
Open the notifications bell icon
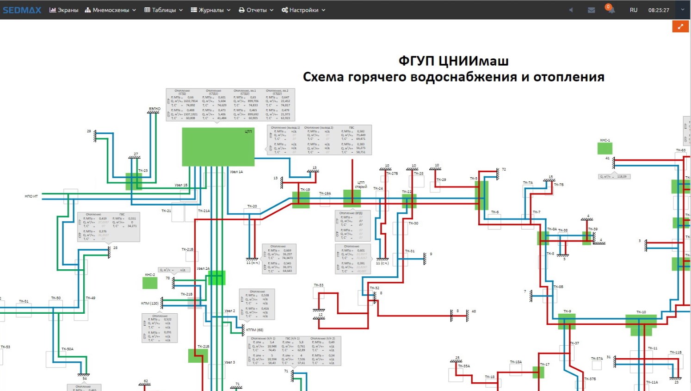point(611,10)
